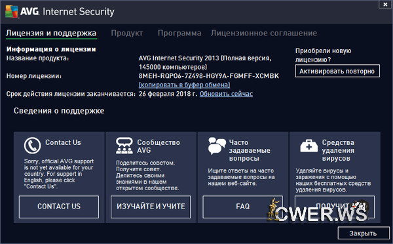Click the first-aid kit virus removal icon

(309, 146)
